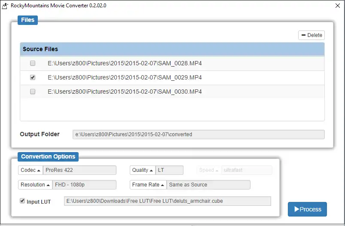Click the Source Files header

pyautogui.click(x=172, y=49)
